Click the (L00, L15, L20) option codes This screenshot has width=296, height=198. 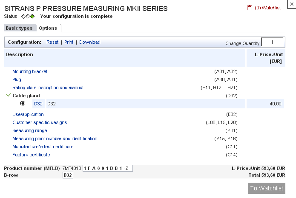[221, 123]
